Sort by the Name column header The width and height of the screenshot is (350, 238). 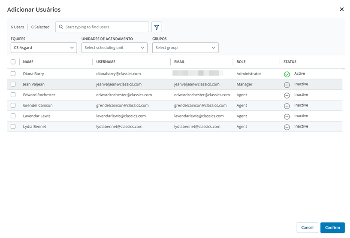tap(28, 62)
